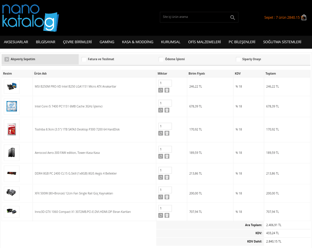The width and height of the screenshot is (312, 248).
Task: Open Intel Core i5 product thumbnail
Action: pos(12,106)
